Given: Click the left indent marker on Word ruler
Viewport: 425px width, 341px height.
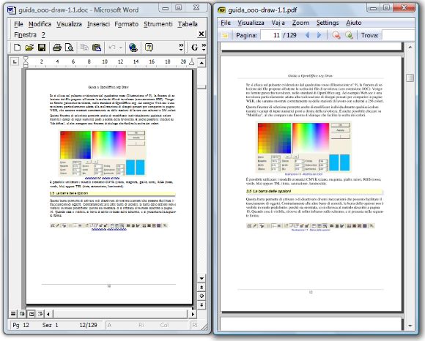Looking at the screenshot, I should (x=26, y=62).
